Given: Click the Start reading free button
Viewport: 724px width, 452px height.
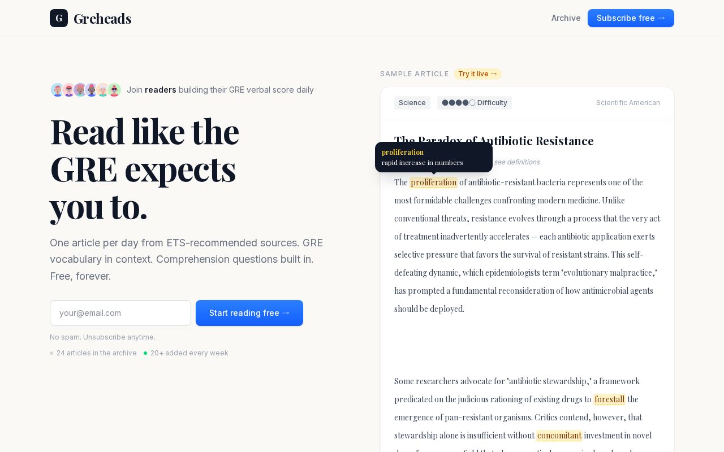Looking at the screenshot, I should click(249, 313).
